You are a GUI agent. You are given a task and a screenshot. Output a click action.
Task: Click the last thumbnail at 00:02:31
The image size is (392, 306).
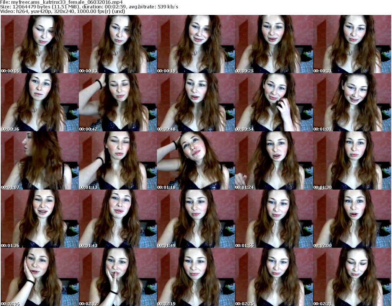[352, 277]
